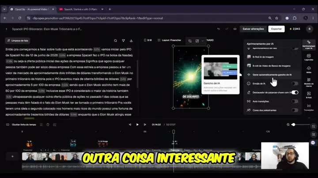Open the Transições sidebar panel

(x=309, y=107)
